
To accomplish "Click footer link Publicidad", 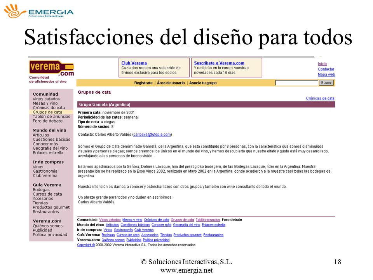I will (x=134, y=240).
